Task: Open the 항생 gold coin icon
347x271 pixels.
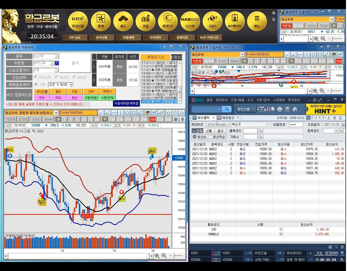Action: click(x=101, y=21)
